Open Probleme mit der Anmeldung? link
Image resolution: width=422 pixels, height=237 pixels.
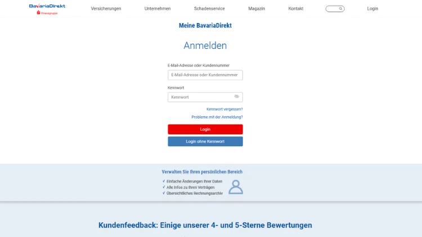[217, 117]
